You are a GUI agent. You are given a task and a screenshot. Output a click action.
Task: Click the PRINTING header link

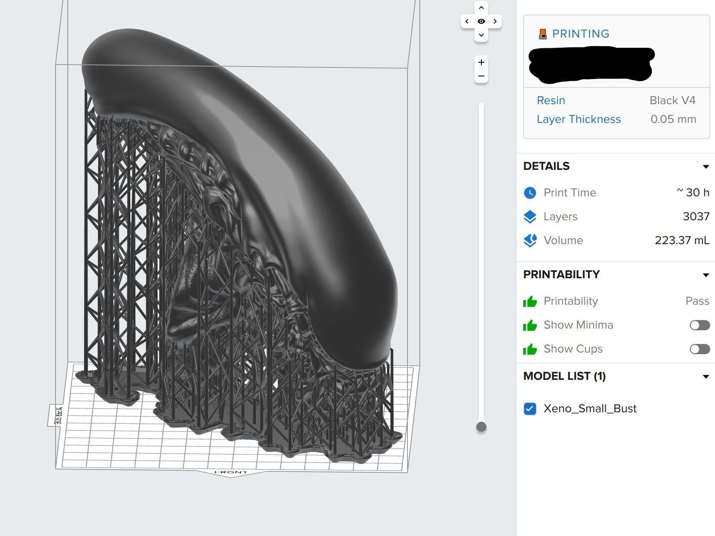point(580,34)
